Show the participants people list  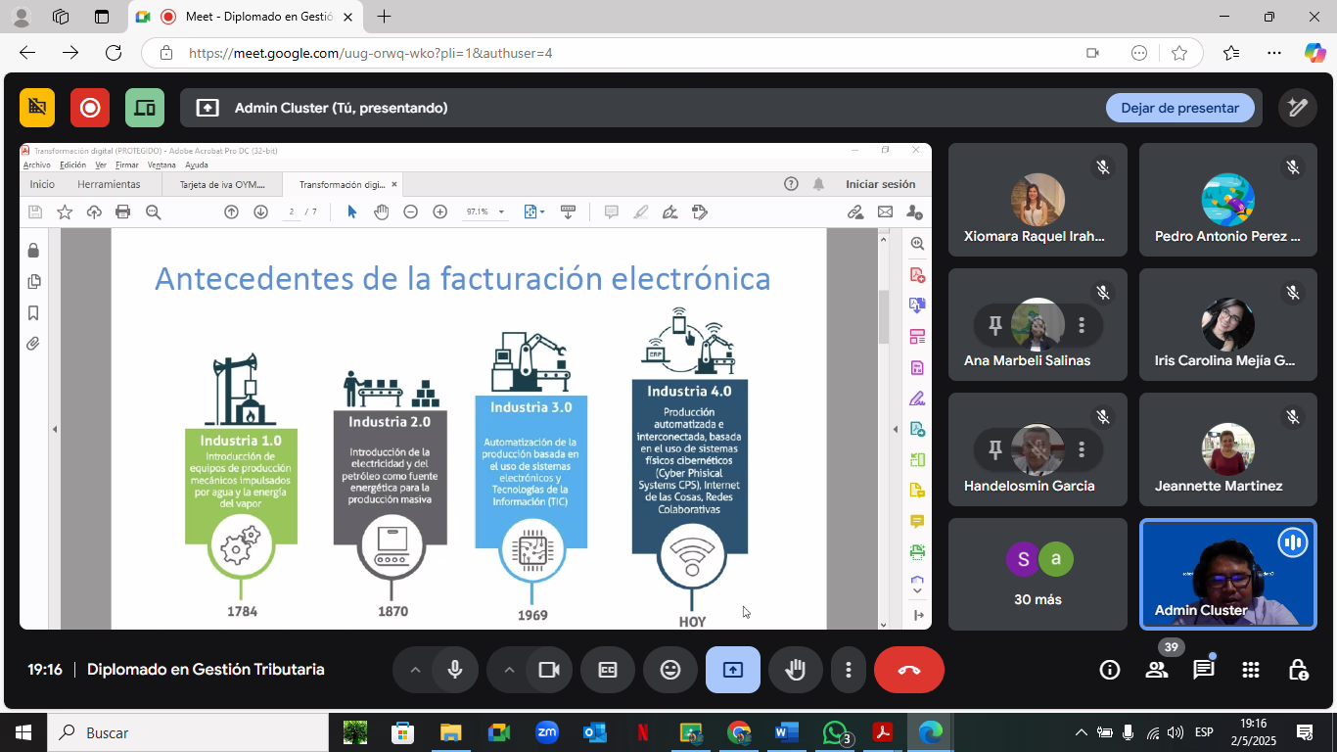1156,670
